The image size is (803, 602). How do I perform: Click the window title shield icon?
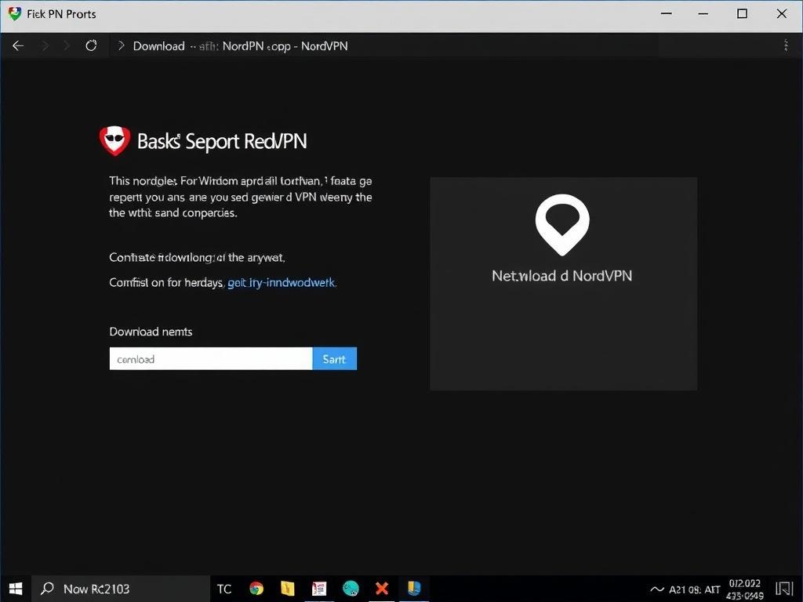[15, 14]
